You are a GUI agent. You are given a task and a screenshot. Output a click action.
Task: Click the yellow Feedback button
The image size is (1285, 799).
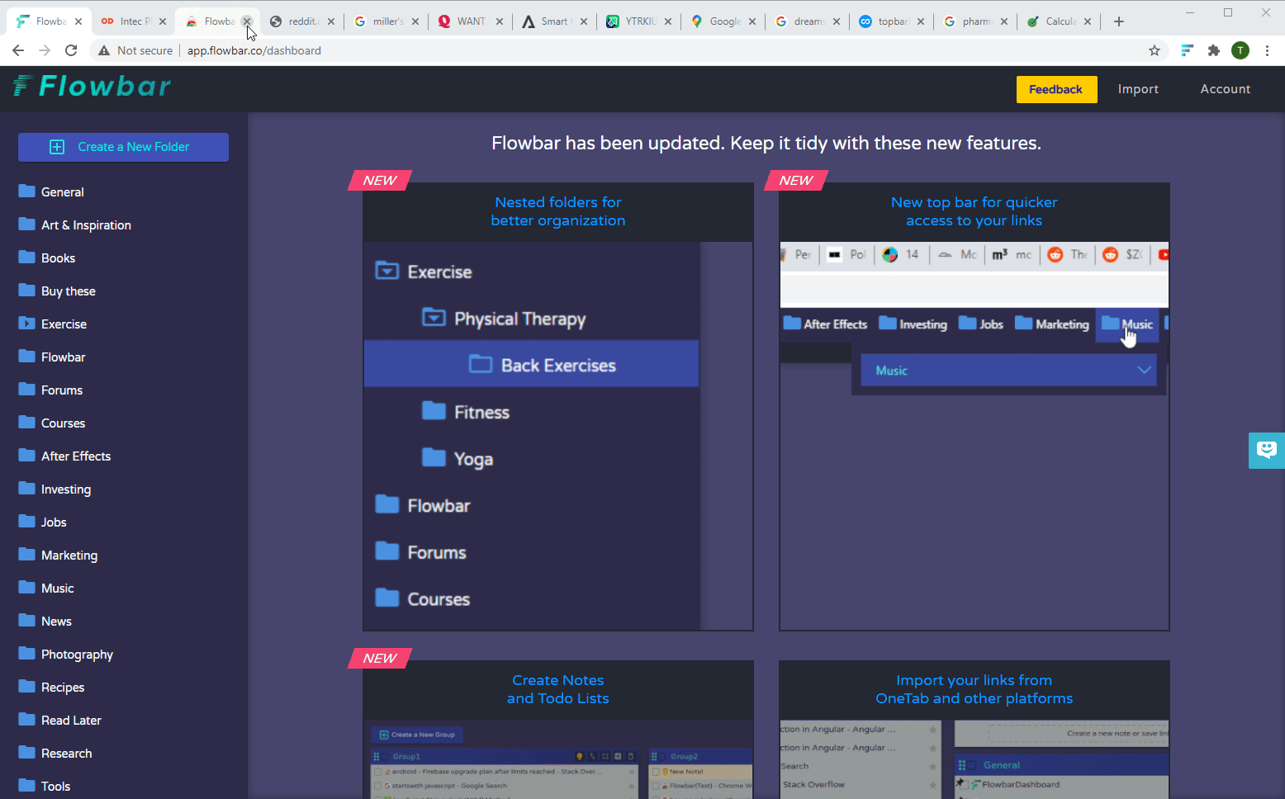coord(1056,89)
